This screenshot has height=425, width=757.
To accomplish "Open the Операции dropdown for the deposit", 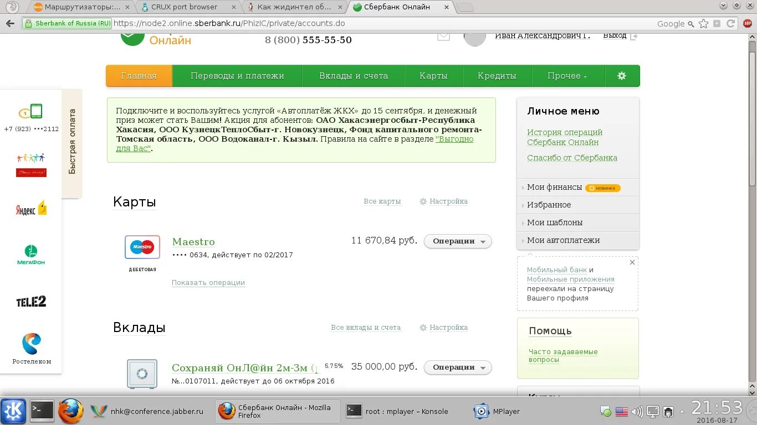I will (x=458, y=367).
